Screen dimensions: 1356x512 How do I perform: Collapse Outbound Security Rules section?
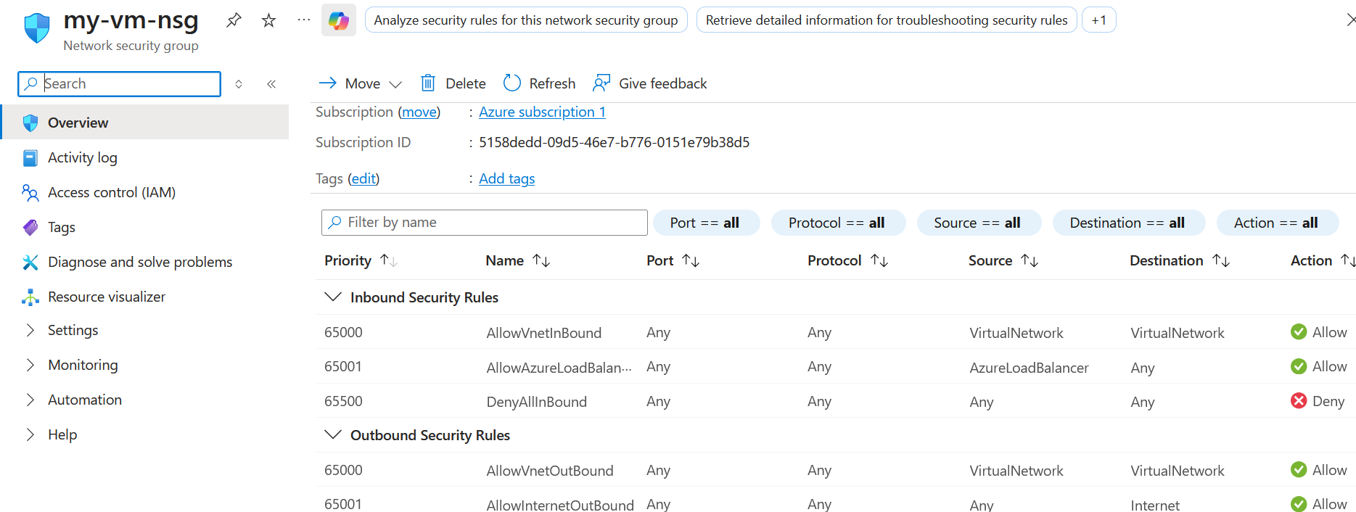click(x=333, y=435)
